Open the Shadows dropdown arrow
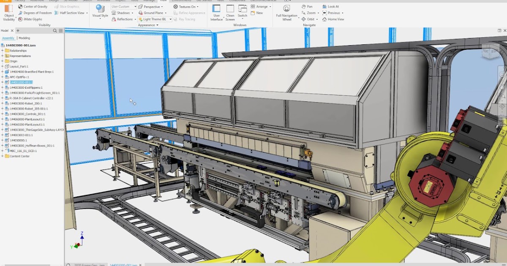The image size is (507, 266). (133, 13)
